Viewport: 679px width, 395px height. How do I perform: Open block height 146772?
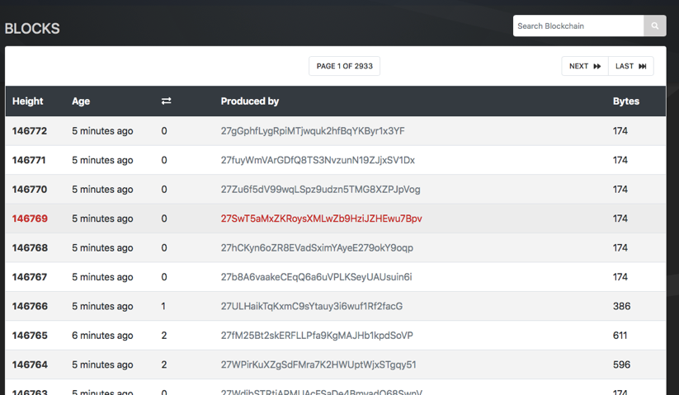[30, 131]
